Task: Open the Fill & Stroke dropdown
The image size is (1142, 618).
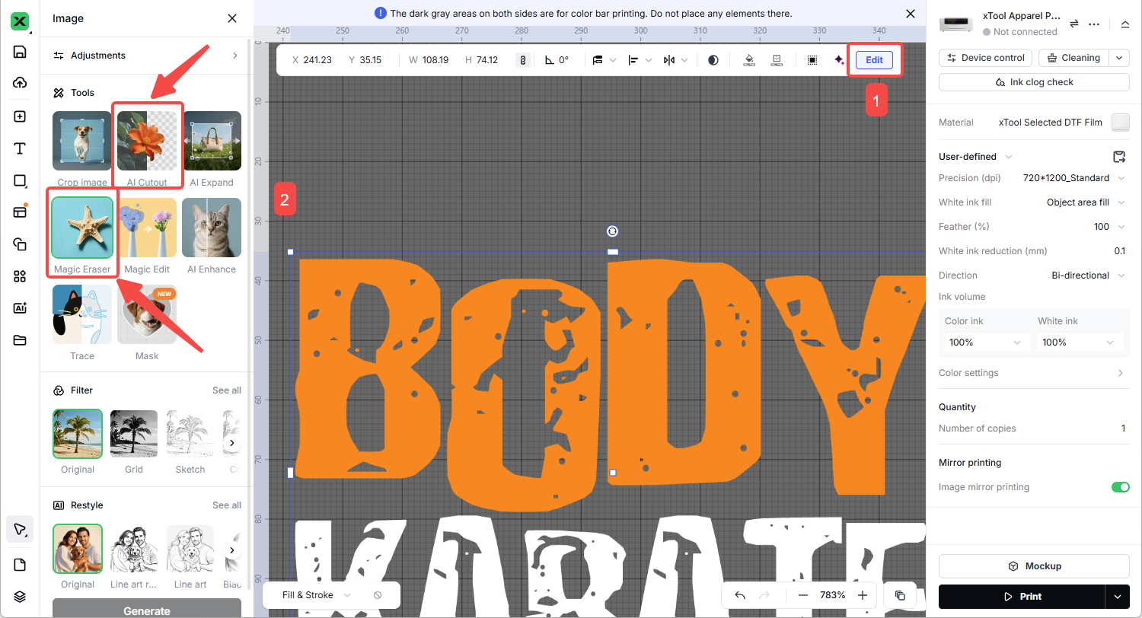Action: [x=317, y=595]
